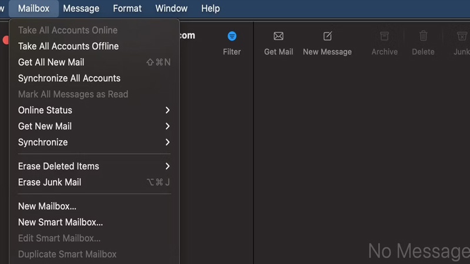Choose Take All Accounts Offline
This screenshot has width=470, height=264.
click(68, 46)
